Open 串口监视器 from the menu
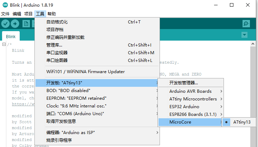Viewport: 258px width, 147px height. tap(97, 53)
